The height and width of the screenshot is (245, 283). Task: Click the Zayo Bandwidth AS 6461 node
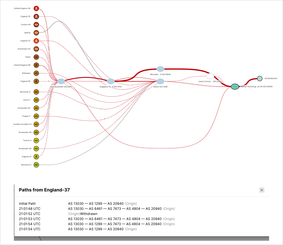tap(61, 81)
